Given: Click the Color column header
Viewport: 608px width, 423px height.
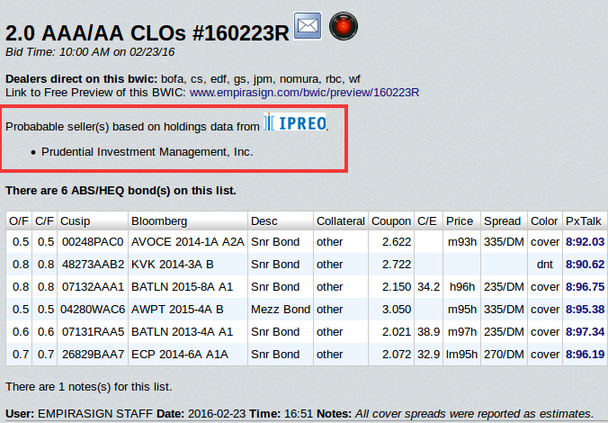Looking at the screenshot, I should [x=545, y=220].
